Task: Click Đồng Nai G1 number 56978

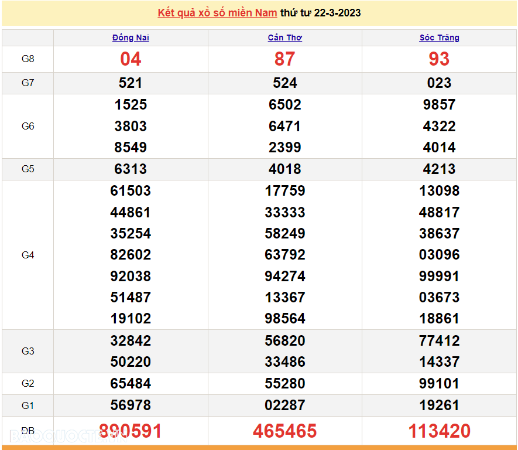Action: click(x=131, y=405)
